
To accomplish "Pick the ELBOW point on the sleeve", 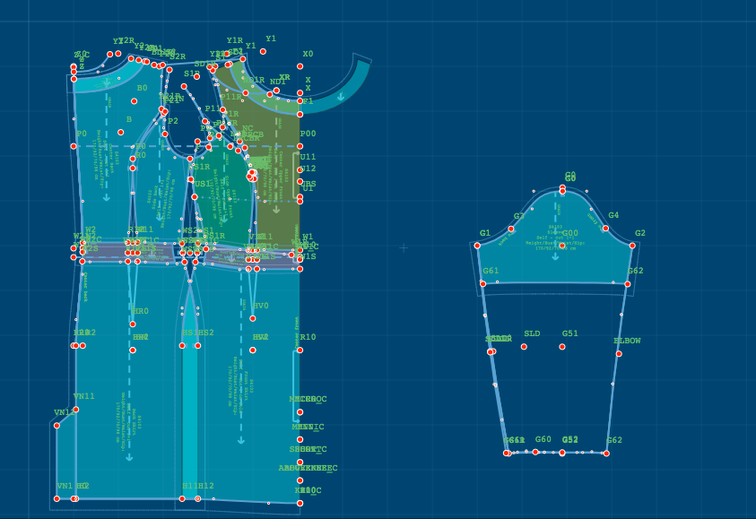I will tap(619, 354).
